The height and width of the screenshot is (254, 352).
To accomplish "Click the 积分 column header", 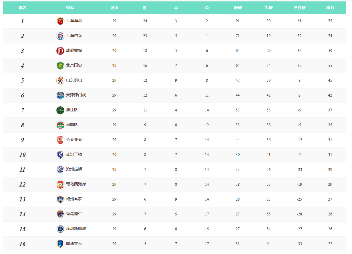I will (330, 8).
